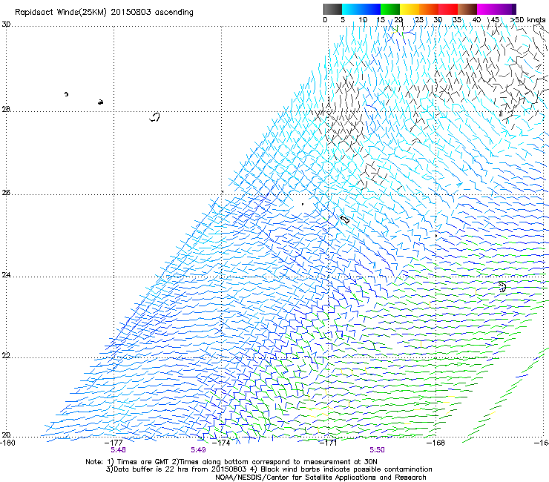Click the atoll outline just below 28N
549x482 pixels.
(x=154, y=117)
